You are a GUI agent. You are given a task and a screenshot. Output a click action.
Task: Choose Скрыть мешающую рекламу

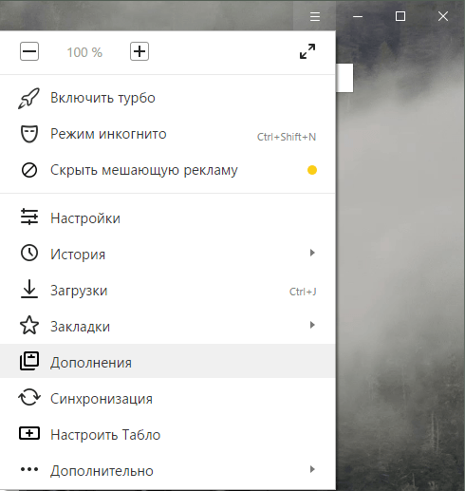[x=168, y=170]
